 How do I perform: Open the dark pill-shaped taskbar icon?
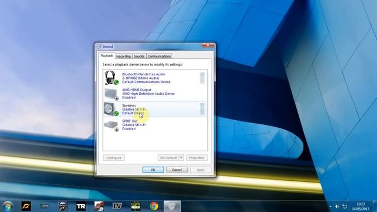(45, 206)
